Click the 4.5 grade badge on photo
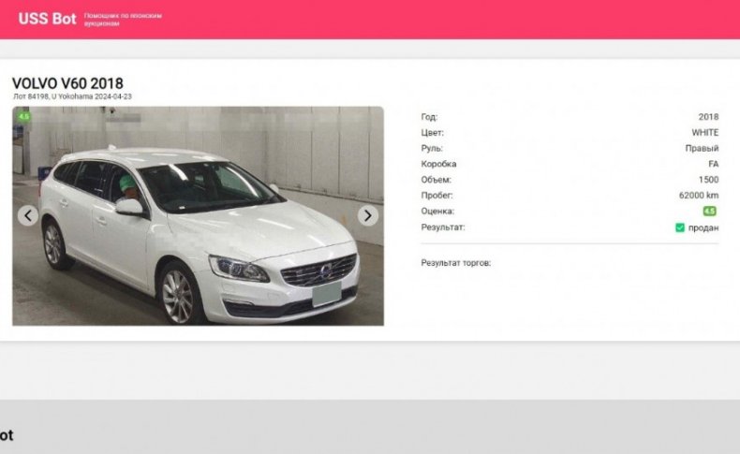This screenshot has height=454, width=740. 23,116
